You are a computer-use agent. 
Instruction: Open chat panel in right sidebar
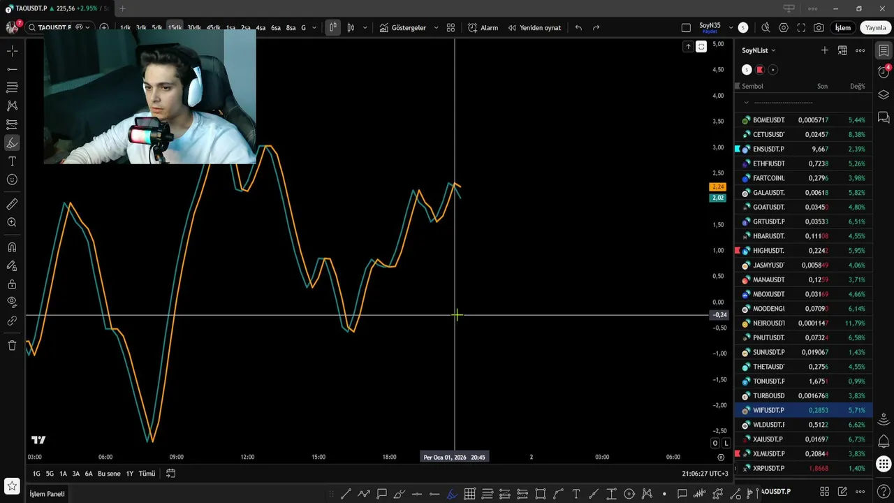[x=884, y=117]
